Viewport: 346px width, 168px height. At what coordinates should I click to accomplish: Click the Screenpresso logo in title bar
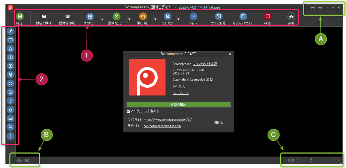point(11,7)
